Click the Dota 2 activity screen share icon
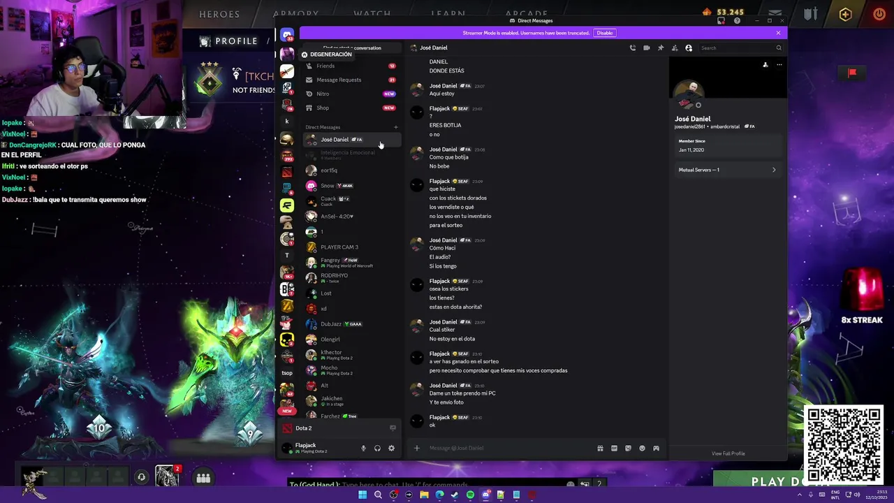 (x=393, y=428)
